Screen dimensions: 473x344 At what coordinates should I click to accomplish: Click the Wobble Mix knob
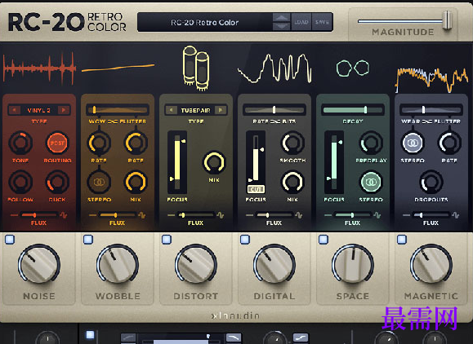pos(136,182)
